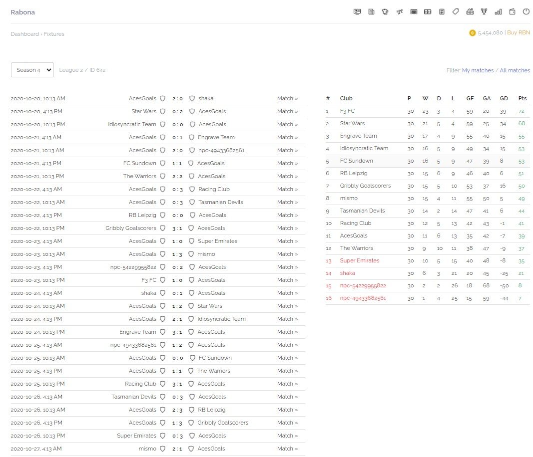Viewport: 533px width, 457px height.
Task: Select Gribbly Goalscorers in league table
Action: [365, 186]
